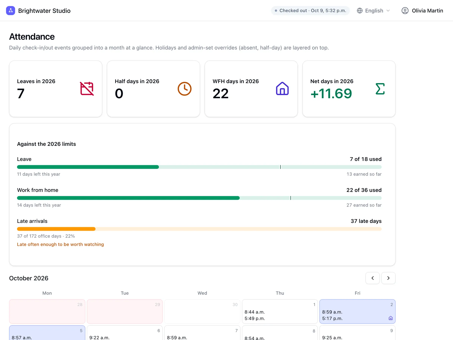Click the '37 late days' text
This screenshot has width=453, height=340.
click(366, 221)
